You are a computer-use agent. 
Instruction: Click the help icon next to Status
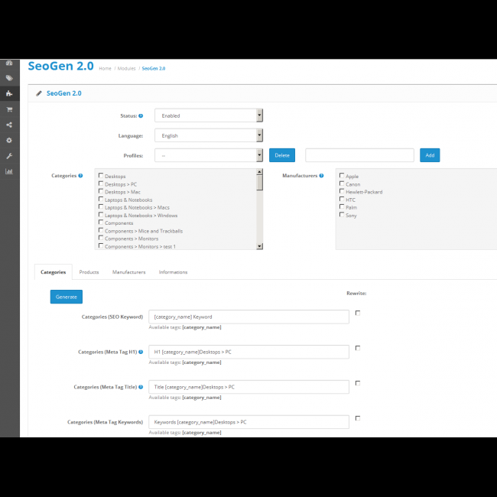pyautogui.click(x=141, y=115)
